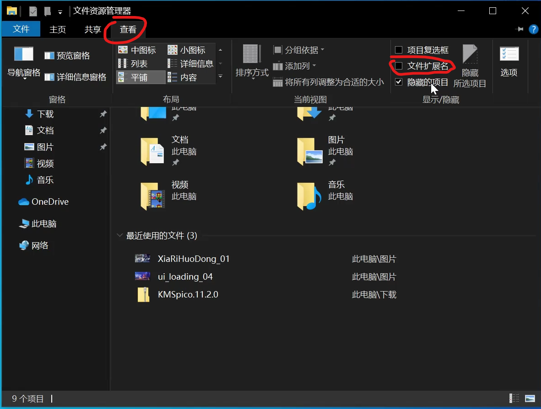Choose the 平铺 layout
This screenshot has height=409, width=541.
tap(141, 77)
